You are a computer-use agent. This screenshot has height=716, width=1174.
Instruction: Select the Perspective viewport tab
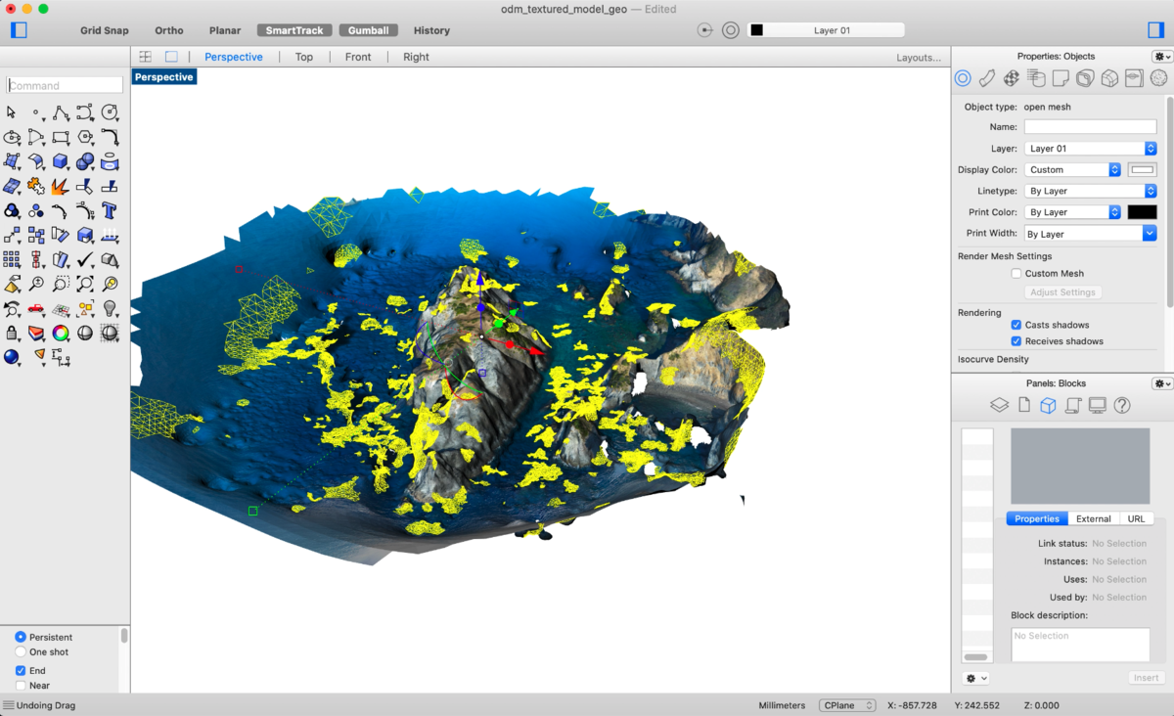234,57
